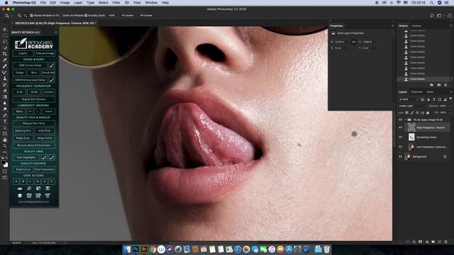Open the Window menu
Image resolution: width=454 pixels, height=255 pixels.
pyautogui.click(x=151, y=3)
